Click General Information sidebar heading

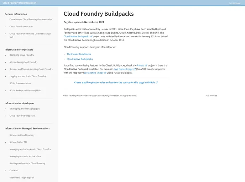pos(16,14)
